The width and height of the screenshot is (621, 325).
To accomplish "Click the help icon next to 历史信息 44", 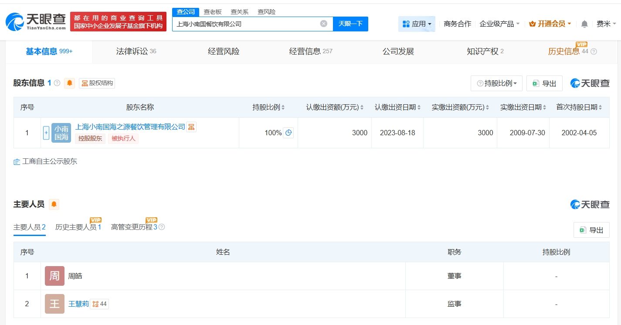I will pos(594,51).
